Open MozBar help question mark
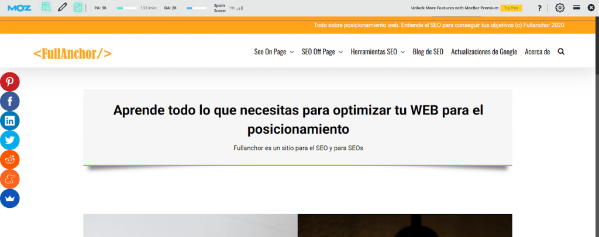This screenshot has height=237, width=599. [539, 8]
